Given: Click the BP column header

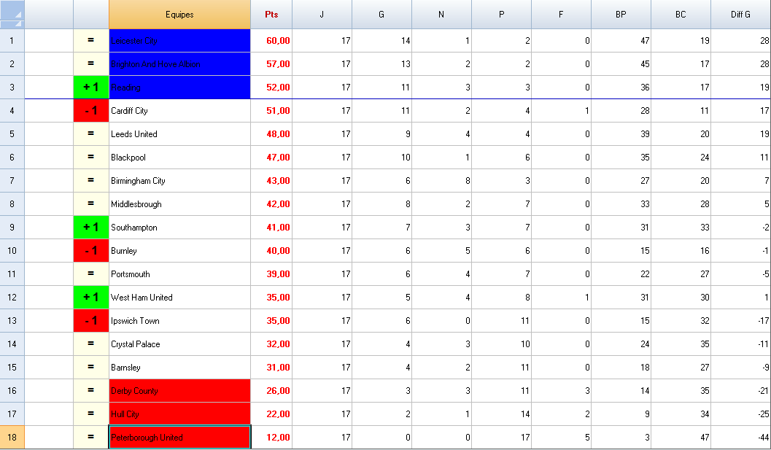Looking at the screenshot, I should pos(621,15).
